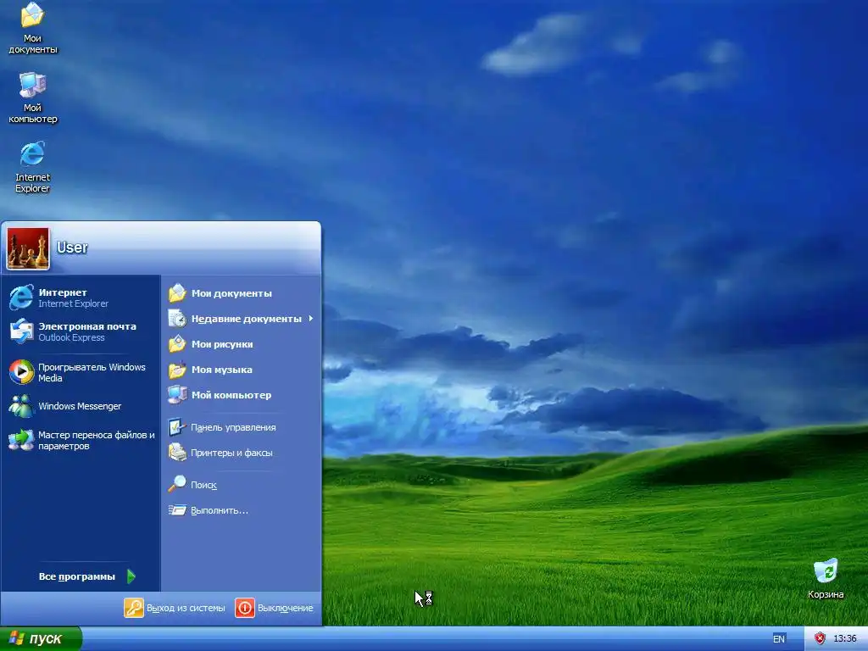Image resolution: width=868 pixels, height=651 pixels.
Task: Launch Интернет Internet Explorer from Start menu
Action: (x=81, y=298)
